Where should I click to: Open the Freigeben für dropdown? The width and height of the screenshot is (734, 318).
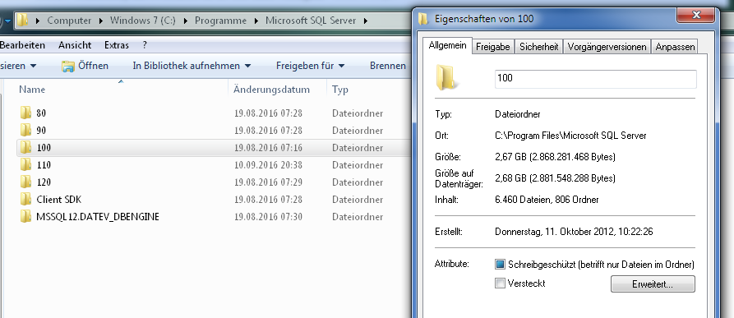311,66
